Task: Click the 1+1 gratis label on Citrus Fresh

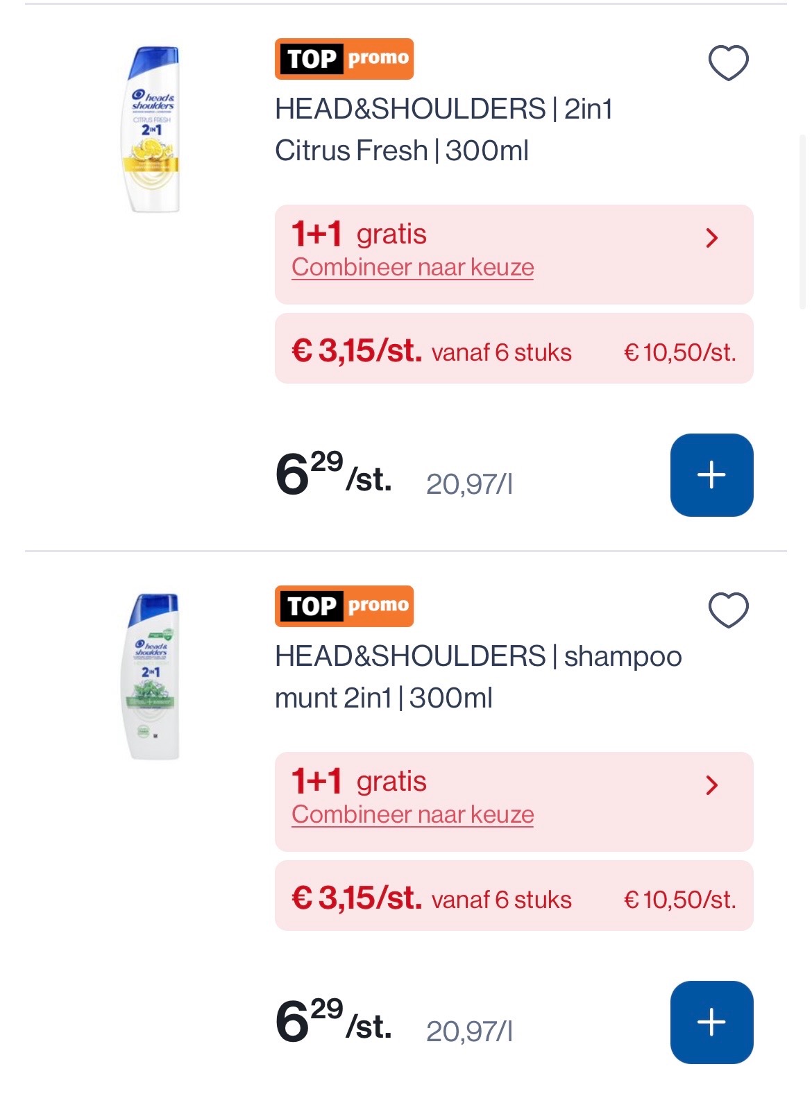Action: coord(359,234)
